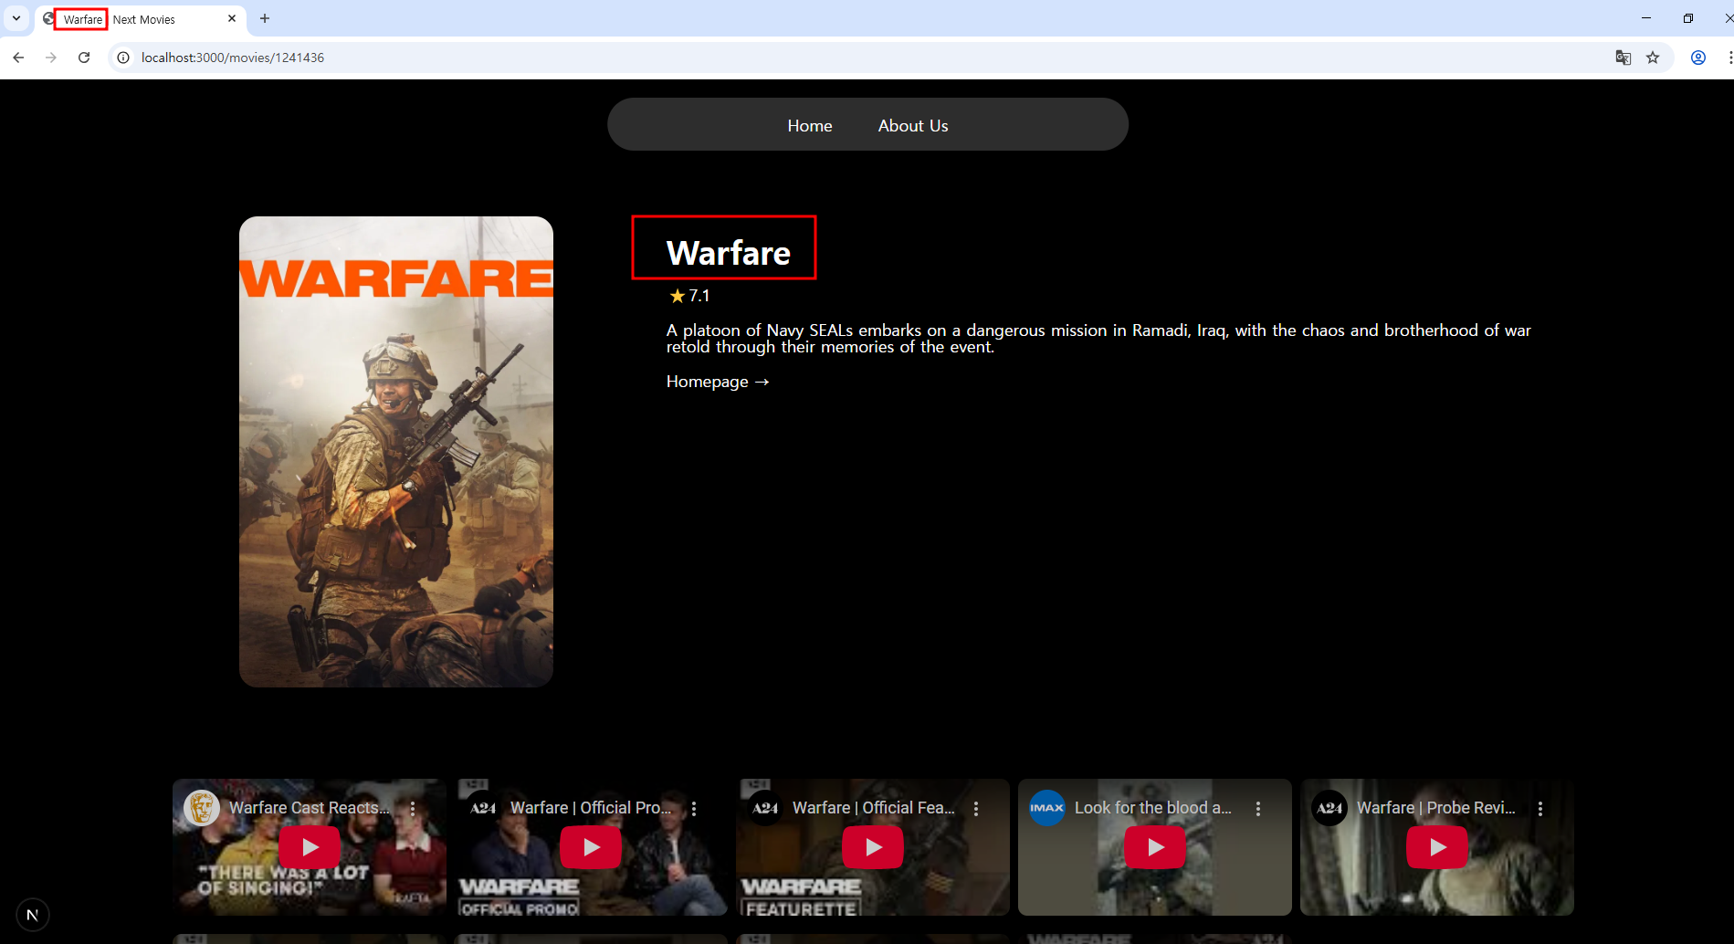
Task: Open more options on Official Promo video
Action: [x=694, y=809]
